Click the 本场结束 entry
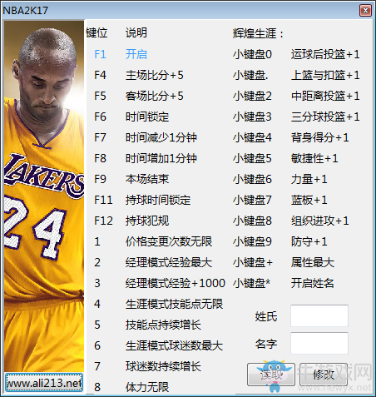The height and width of the screenshot is (397, 376). (147, 179)
